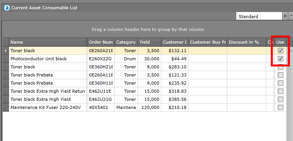Click the $283.10 price cell
293x141 pixels.
174,67
